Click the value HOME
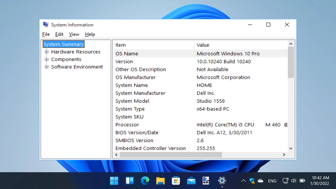The height and width of the screenshot is (189, 336). coord(204,85)
